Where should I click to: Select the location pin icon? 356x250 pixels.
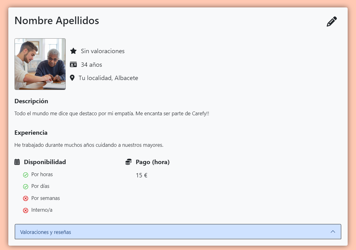tap(72, 78)
